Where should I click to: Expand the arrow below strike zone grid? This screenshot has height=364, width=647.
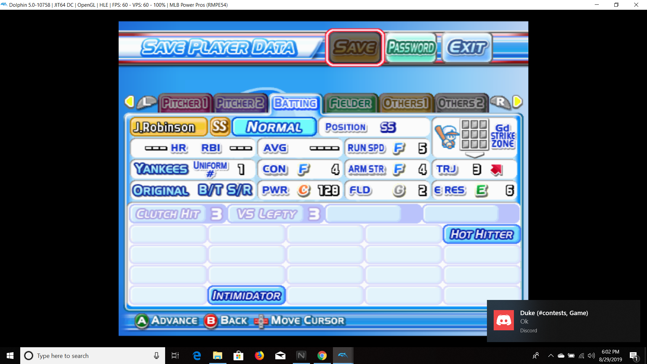(x=474, y=155)
